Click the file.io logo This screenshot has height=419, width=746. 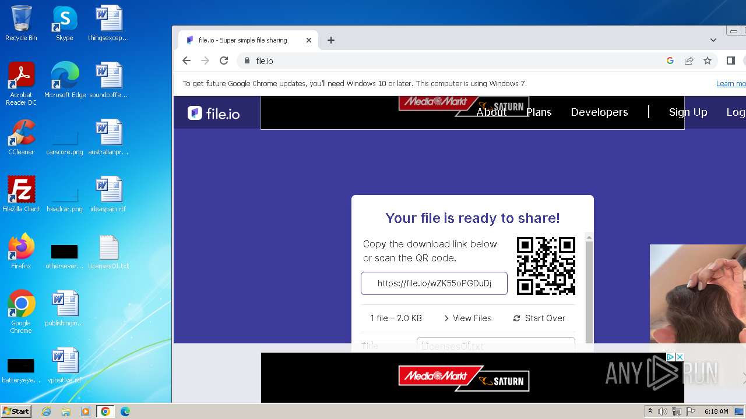click(x=214, y=113)
